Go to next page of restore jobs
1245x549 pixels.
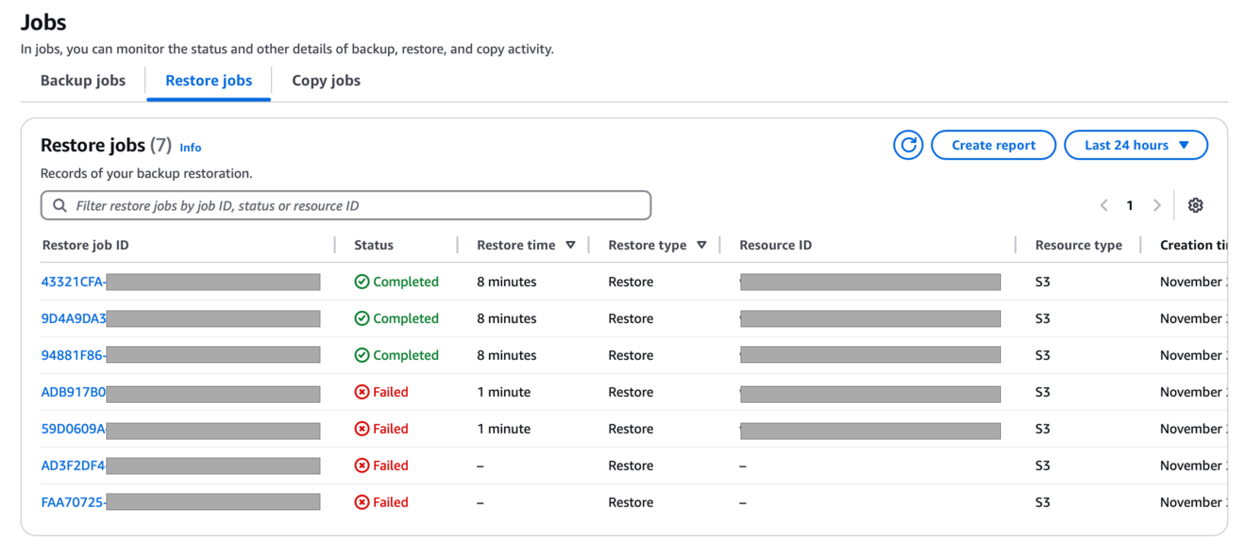point(1157,205)
